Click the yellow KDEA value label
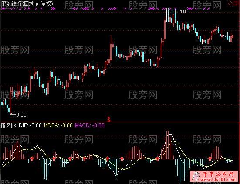This screenshot has height=184, width=240. pos(58,125)
